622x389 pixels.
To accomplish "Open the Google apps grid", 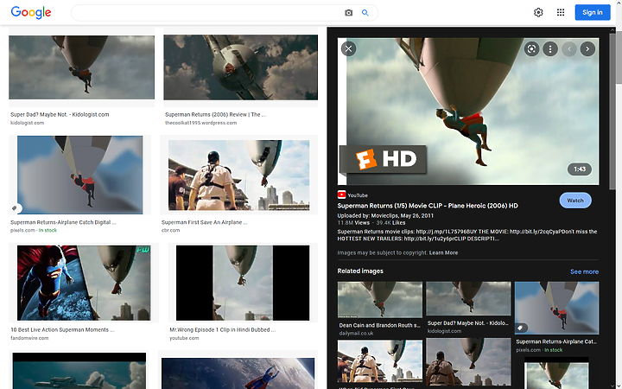I will coord(560,12).
